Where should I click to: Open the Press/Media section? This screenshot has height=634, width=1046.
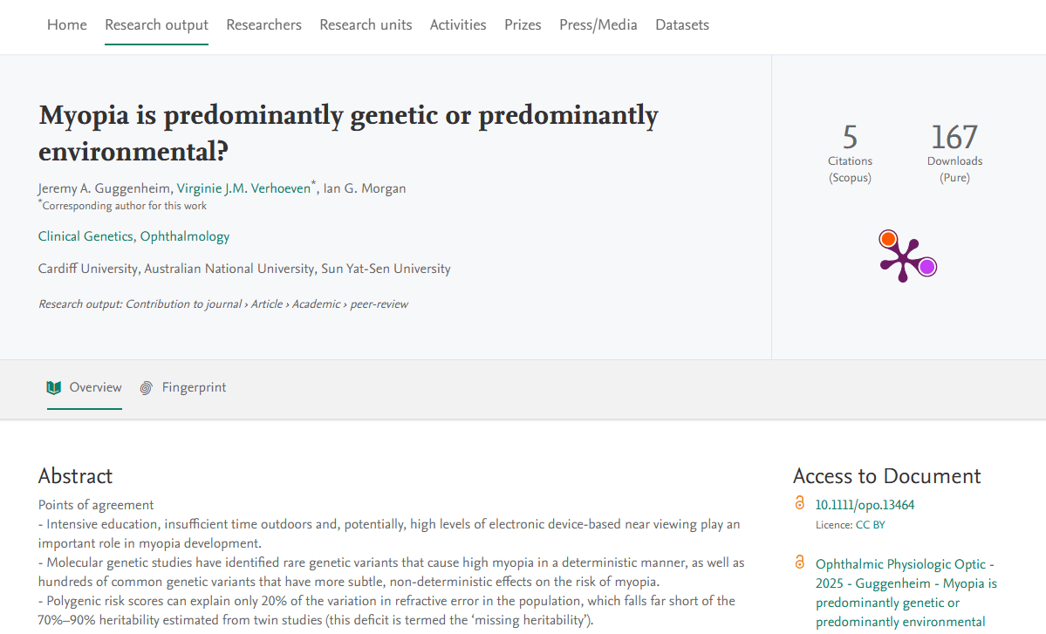pos(598,25)
